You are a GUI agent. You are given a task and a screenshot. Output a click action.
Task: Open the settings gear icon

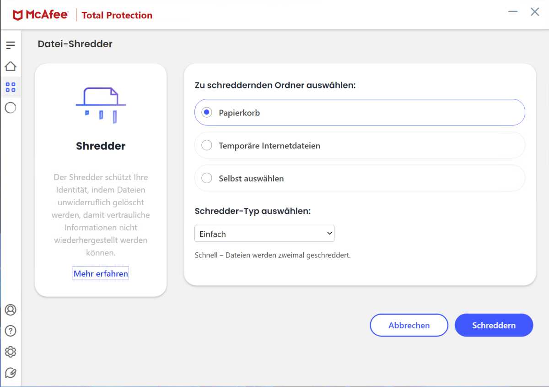[x=11, y=352]
